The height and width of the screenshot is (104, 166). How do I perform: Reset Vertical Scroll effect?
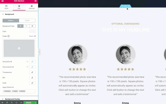tap(27, 62)
